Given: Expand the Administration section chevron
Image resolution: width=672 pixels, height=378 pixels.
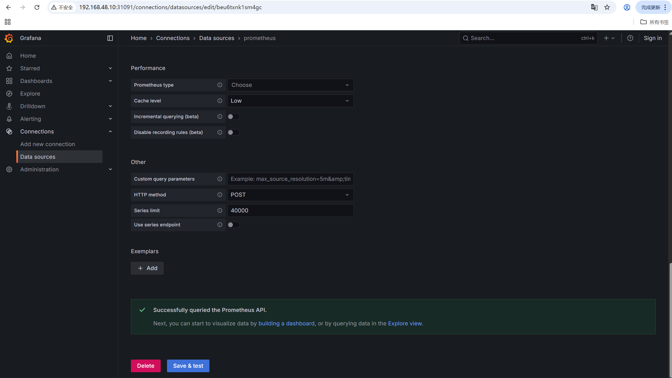Looking at the screenshot, I should 110,169.
